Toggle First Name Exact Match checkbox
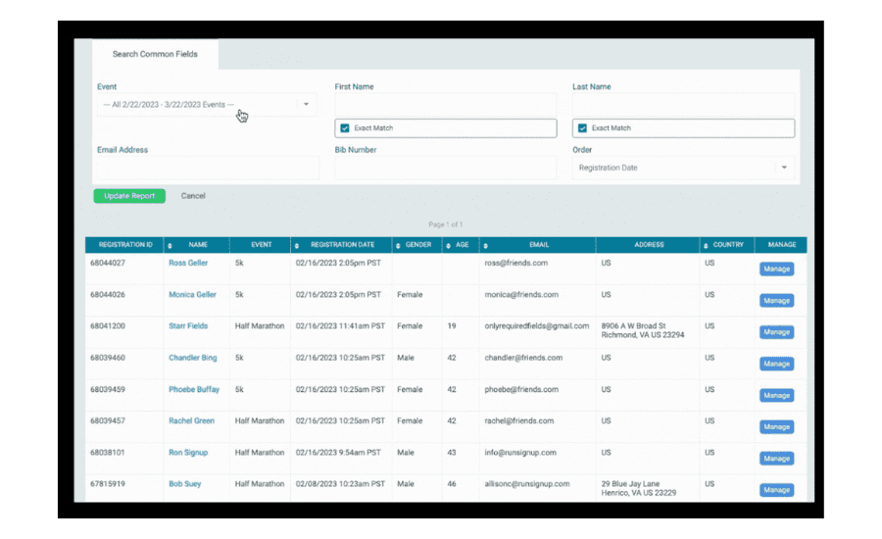882x539 pixels. 345,128
